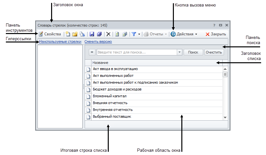This screenshot has width=266, height=155.
Task: Open the Действия menu
Action: pos(184,34)
